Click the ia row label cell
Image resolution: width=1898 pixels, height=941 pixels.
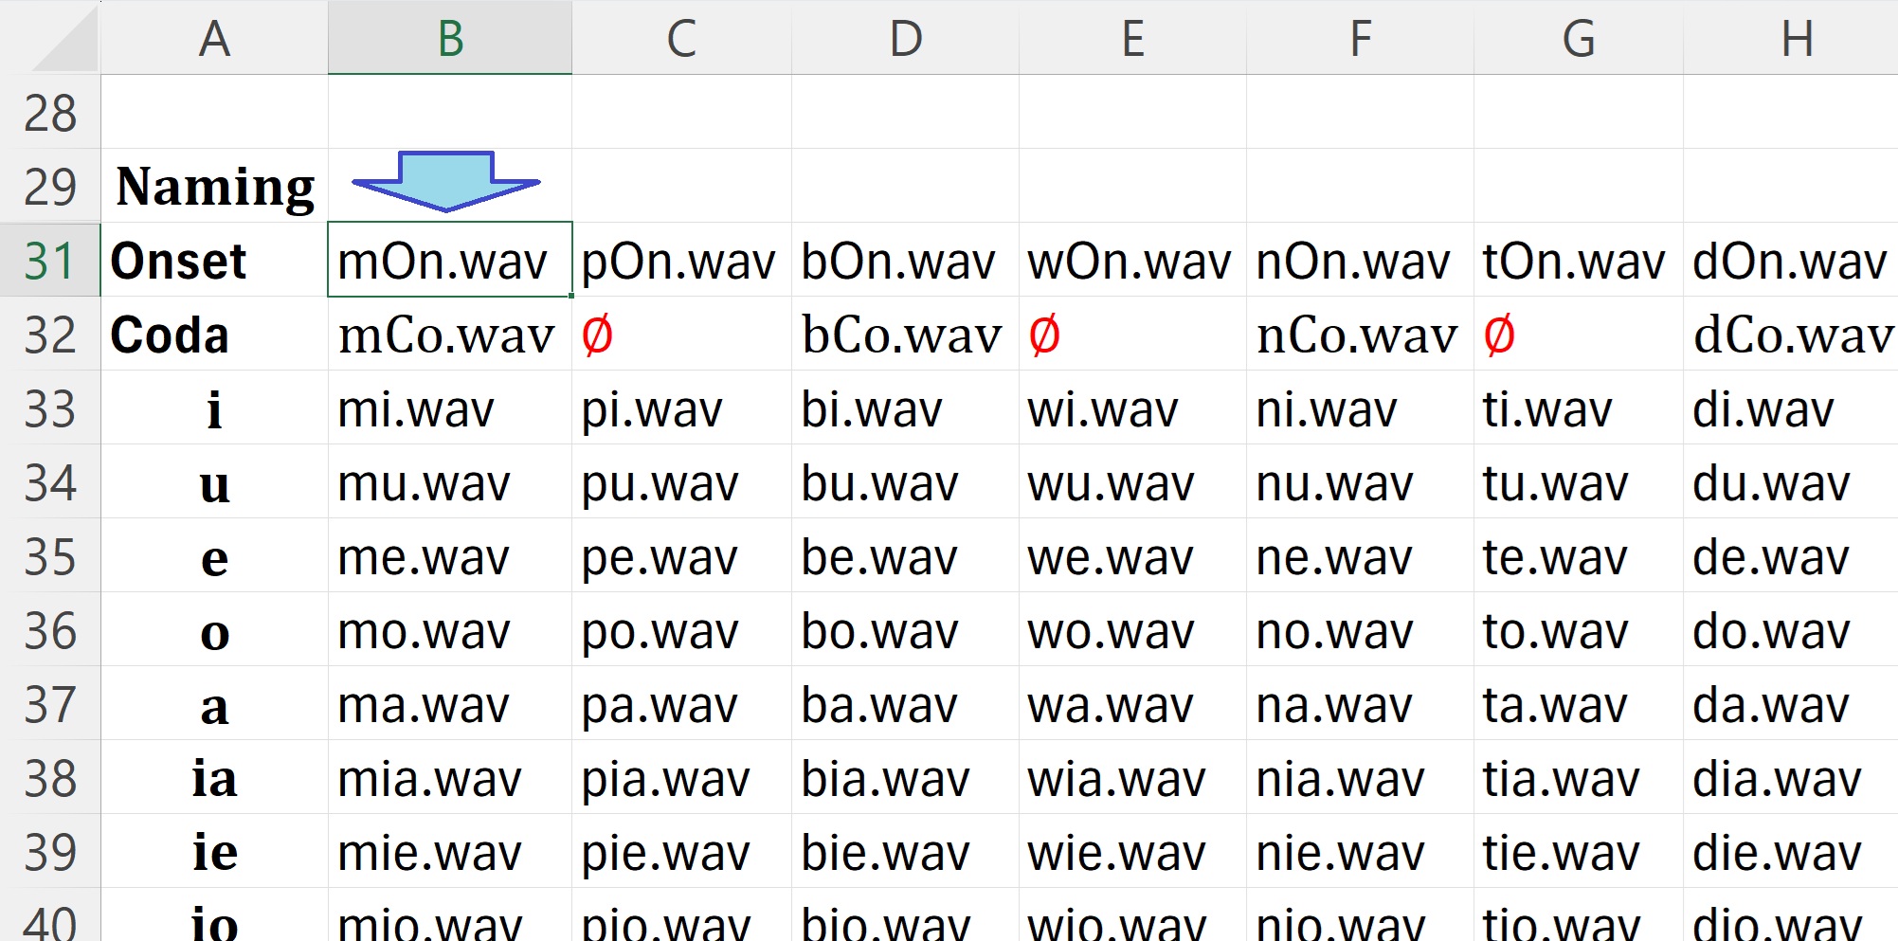213,777
